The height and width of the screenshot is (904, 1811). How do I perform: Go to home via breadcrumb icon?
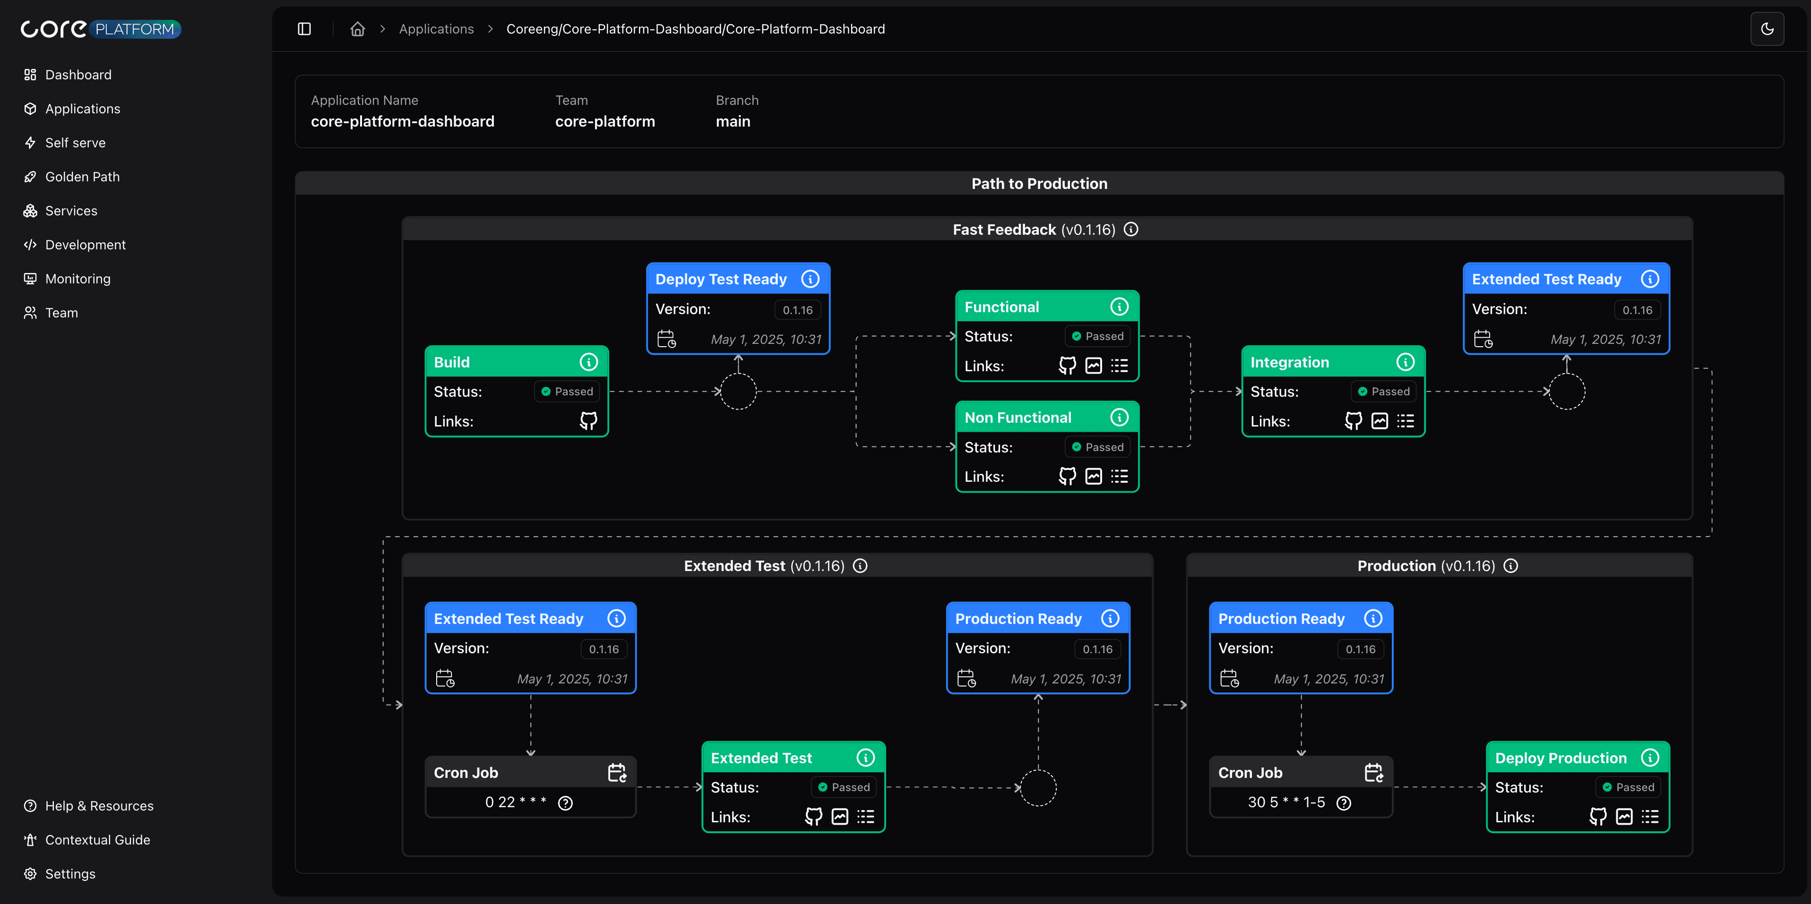pos(358,29)
